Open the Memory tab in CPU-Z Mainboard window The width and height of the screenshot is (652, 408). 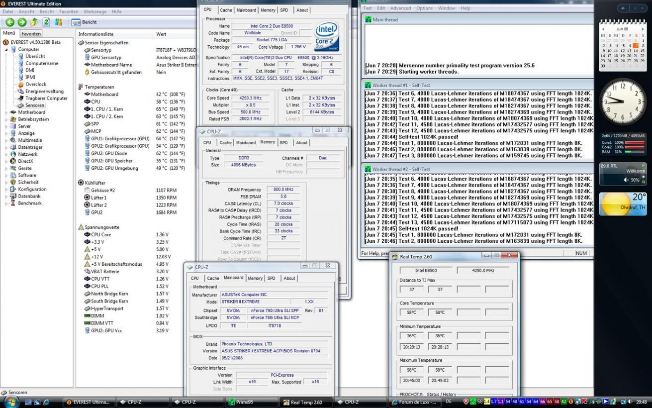click(255, 278)
